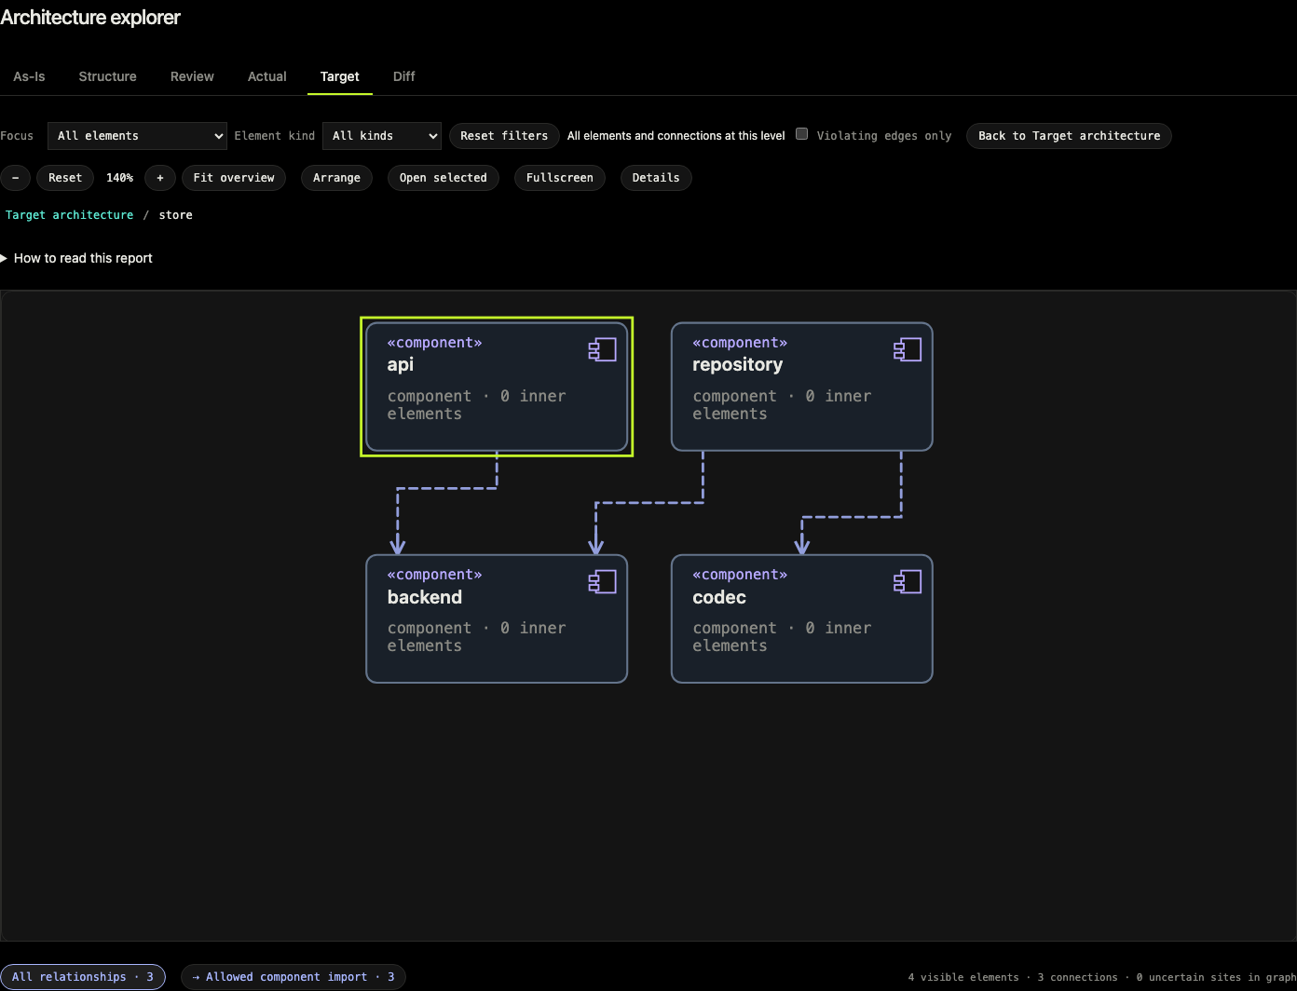The image size is (1297, 991).
Task: Click the Architecture explorer heading
Action: point(90,18)
